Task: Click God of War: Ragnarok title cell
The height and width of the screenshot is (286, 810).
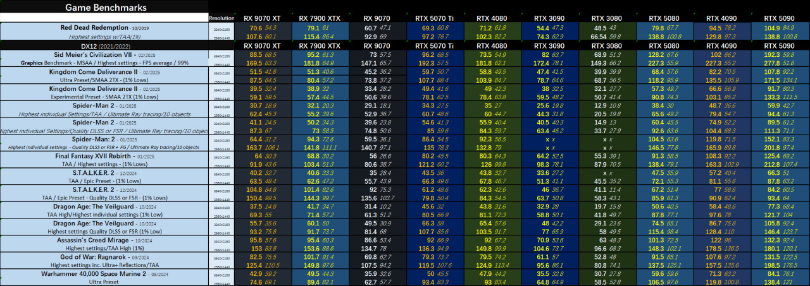Action: pos(104,258)
